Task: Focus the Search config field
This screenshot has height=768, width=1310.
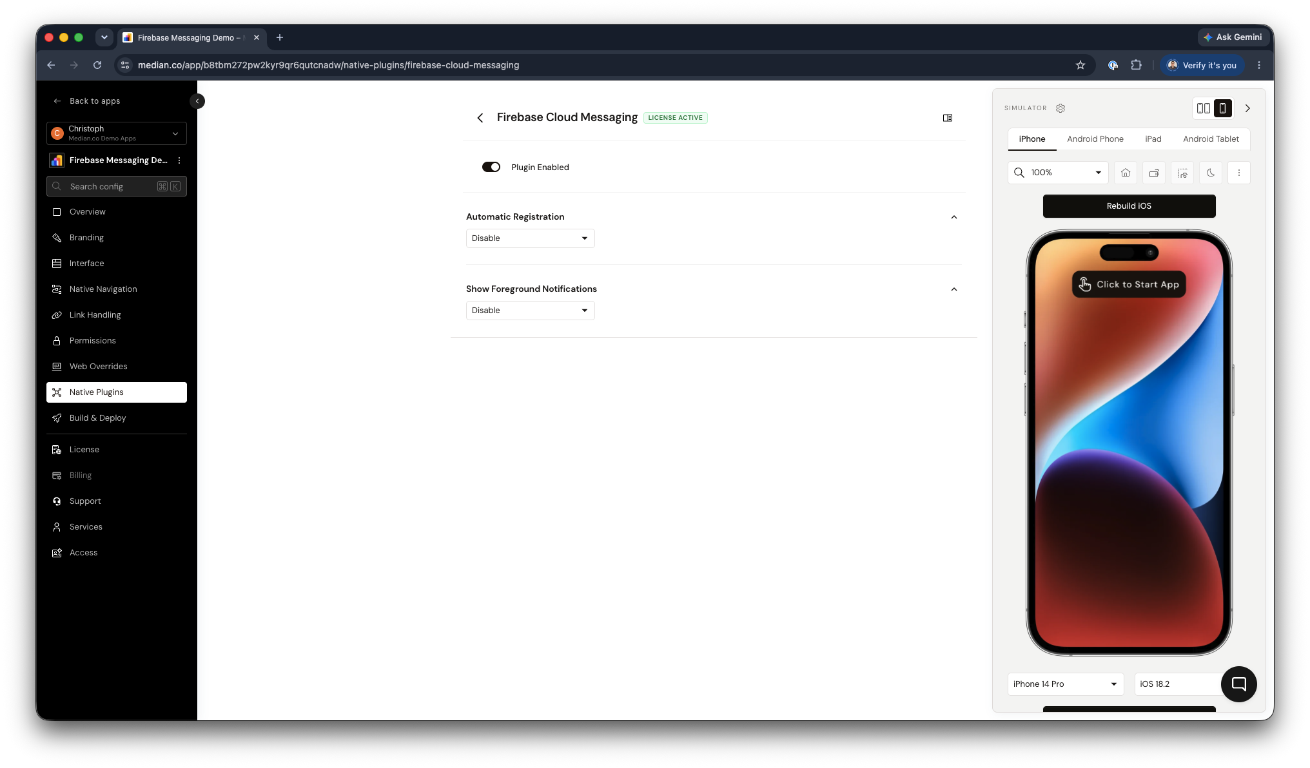Action: (117, 186)
